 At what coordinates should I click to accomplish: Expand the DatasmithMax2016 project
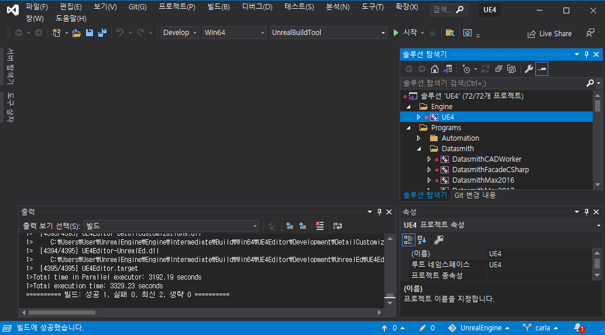(x=429, y=180)
